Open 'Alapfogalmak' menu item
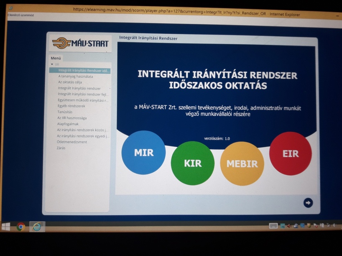Screen dimensions: 342x256 click(68, 124)
